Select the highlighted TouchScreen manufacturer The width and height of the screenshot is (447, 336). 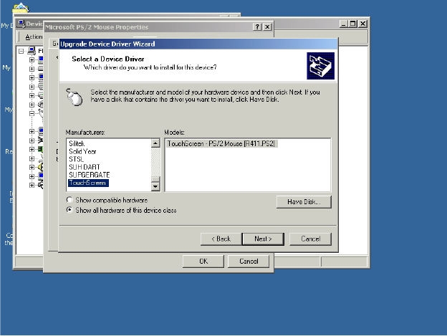coord(88,183)
